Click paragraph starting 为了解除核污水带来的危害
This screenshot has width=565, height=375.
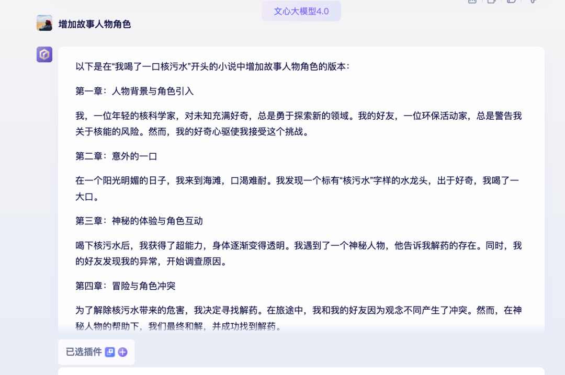pos(298,318)
